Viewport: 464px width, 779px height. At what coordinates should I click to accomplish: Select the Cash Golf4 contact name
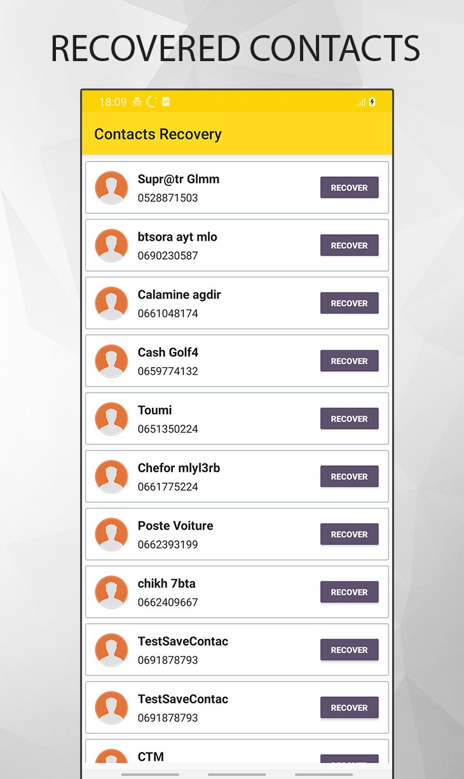(x=168, y=353)
